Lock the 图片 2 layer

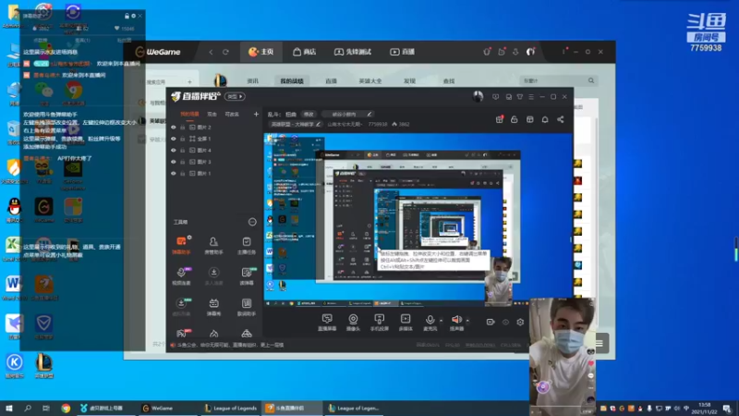(x=182, y=128)
